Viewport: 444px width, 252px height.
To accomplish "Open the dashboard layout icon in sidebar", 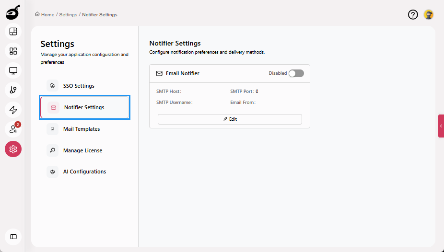I will point(13,32).
